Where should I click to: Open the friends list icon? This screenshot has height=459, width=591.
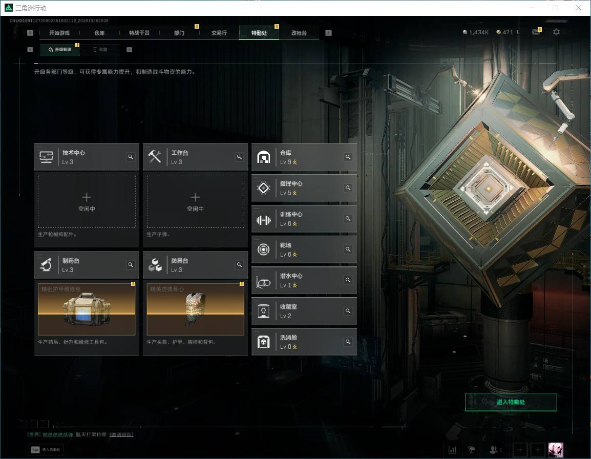pos(495,450)
